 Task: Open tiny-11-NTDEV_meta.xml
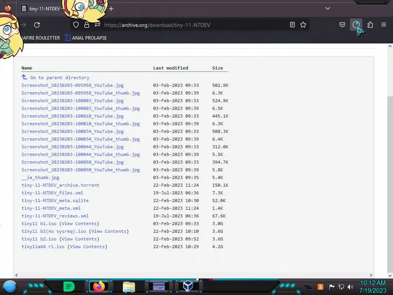[51, 208]
